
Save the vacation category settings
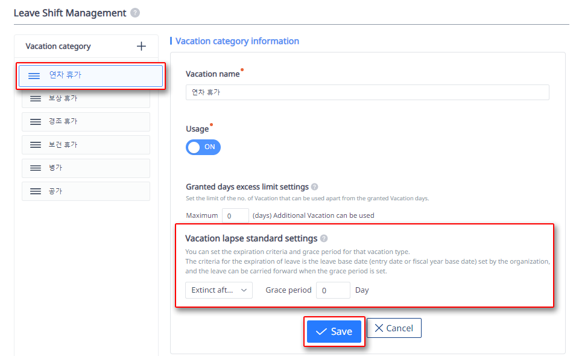point(334,331)
